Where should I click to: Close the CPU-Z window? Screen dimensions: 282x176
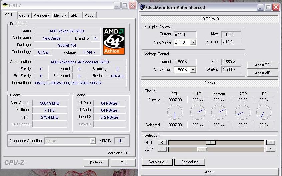click(x=133, y=5)
